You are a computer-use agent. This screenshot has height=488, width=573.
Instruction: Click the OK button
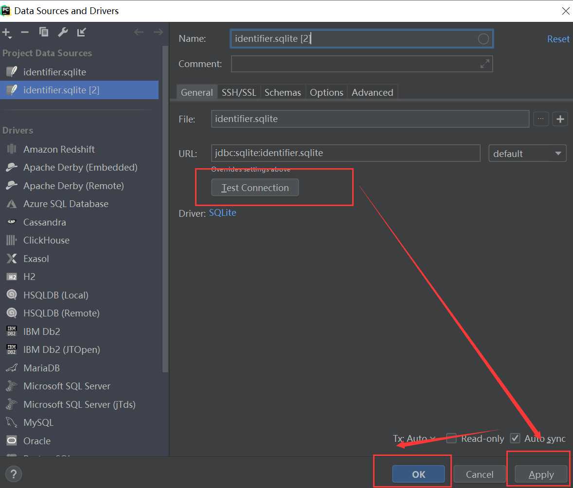tap(418, 474)
